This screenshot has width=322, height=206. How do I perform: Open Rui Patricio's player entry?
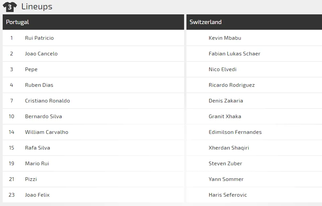(x=39, y=38)
